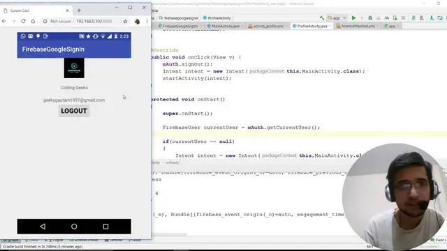The height and width of the screenshot is (251, 447).
Task: Open the SDK Manager download icon
Action: coord(432,18)
